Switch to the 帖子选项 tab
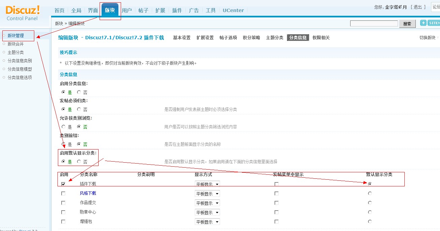 coord(228,38)
